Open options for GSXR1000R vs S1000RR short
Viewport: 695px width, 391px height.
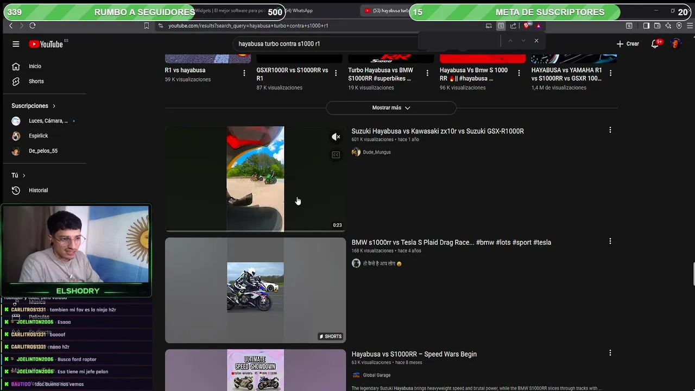(336, 73)
